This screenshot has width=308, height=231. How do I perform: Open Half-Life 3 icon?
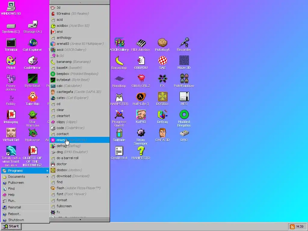click(x=141, y=99)
